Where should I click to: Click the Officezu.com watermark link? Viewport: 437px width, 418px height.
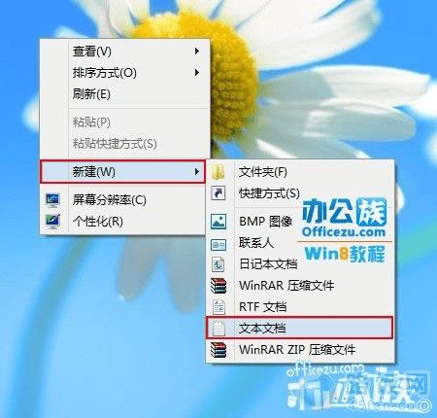(344, 232)
